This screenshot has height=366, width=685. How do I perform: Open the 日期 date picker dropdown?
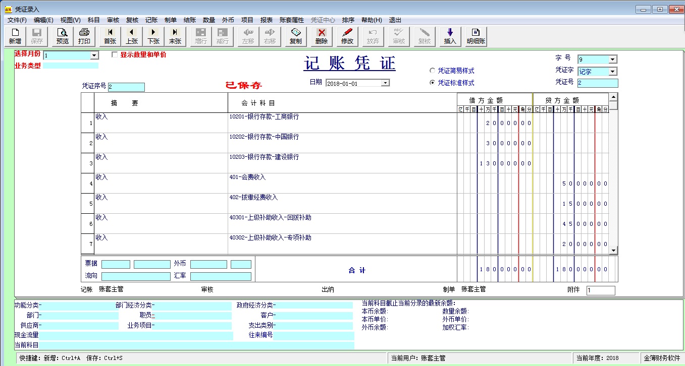coord(386,82)
